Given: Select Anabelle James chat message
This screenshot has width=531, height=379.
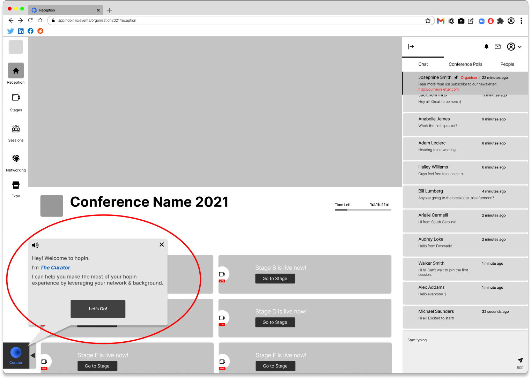Looking at the screenshot, I should (465, 124).
